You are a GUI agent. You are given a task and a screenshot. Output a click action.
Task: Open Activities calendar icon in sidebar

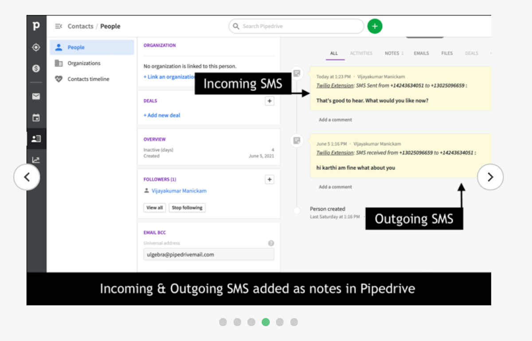[x=36, y=118]
